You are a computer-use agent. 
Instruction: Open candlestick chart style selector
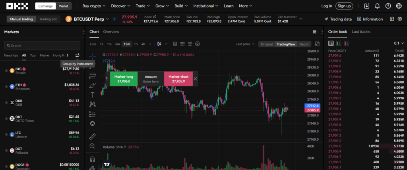[x=159, y=44]
